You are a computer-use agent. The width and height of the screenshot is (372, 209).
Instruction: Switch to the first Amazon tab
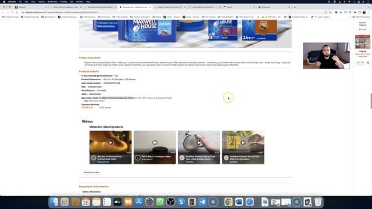(x=30, y=7)
